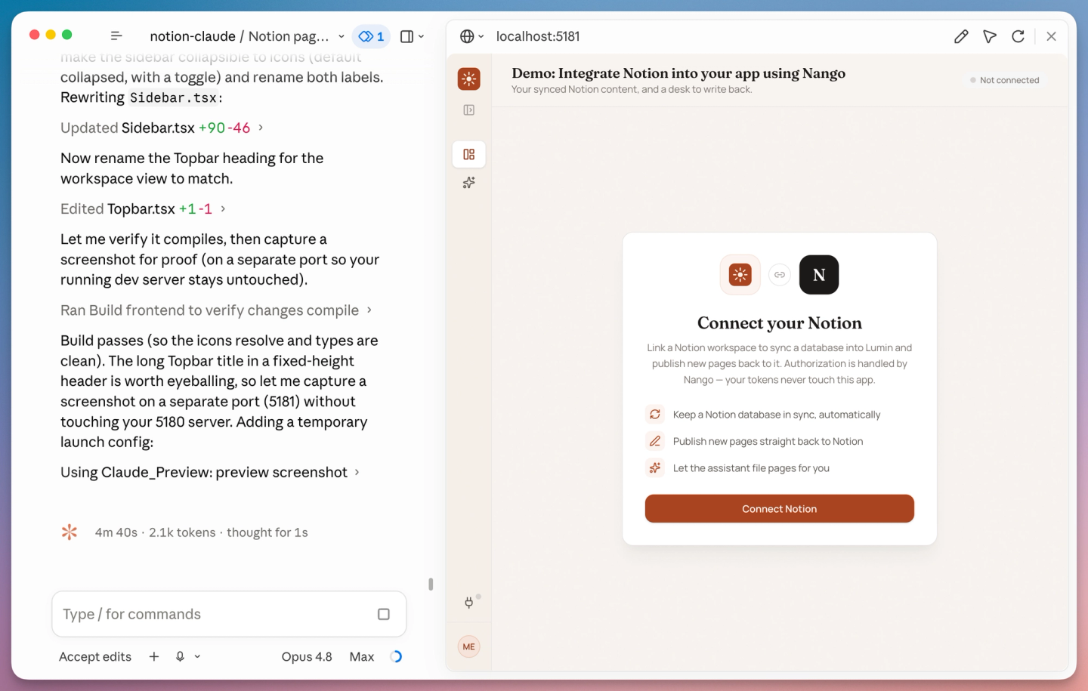This screenshot has height=691, width=1088.
Task: Open the assistant sparkle icon in sidebar
Action: 469,183
